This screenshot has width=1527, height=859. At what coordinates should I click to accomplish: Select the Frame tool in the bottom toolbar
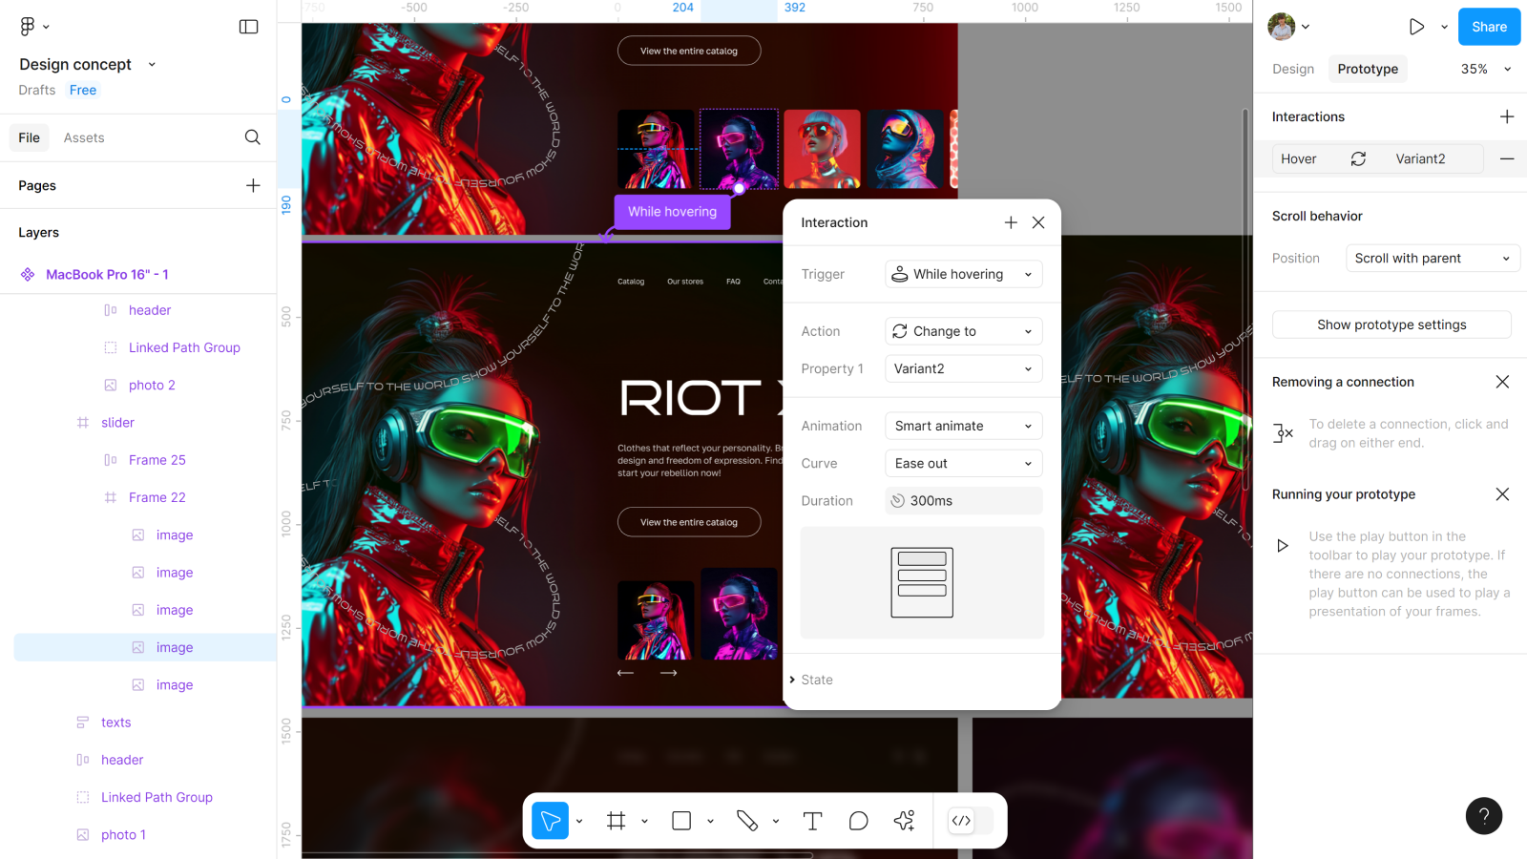[x=616, y=821]
